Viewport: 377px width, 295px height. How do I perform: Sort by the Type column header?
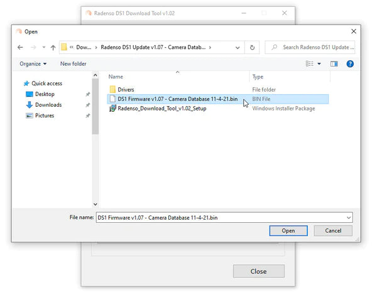(x=258, y=77)
